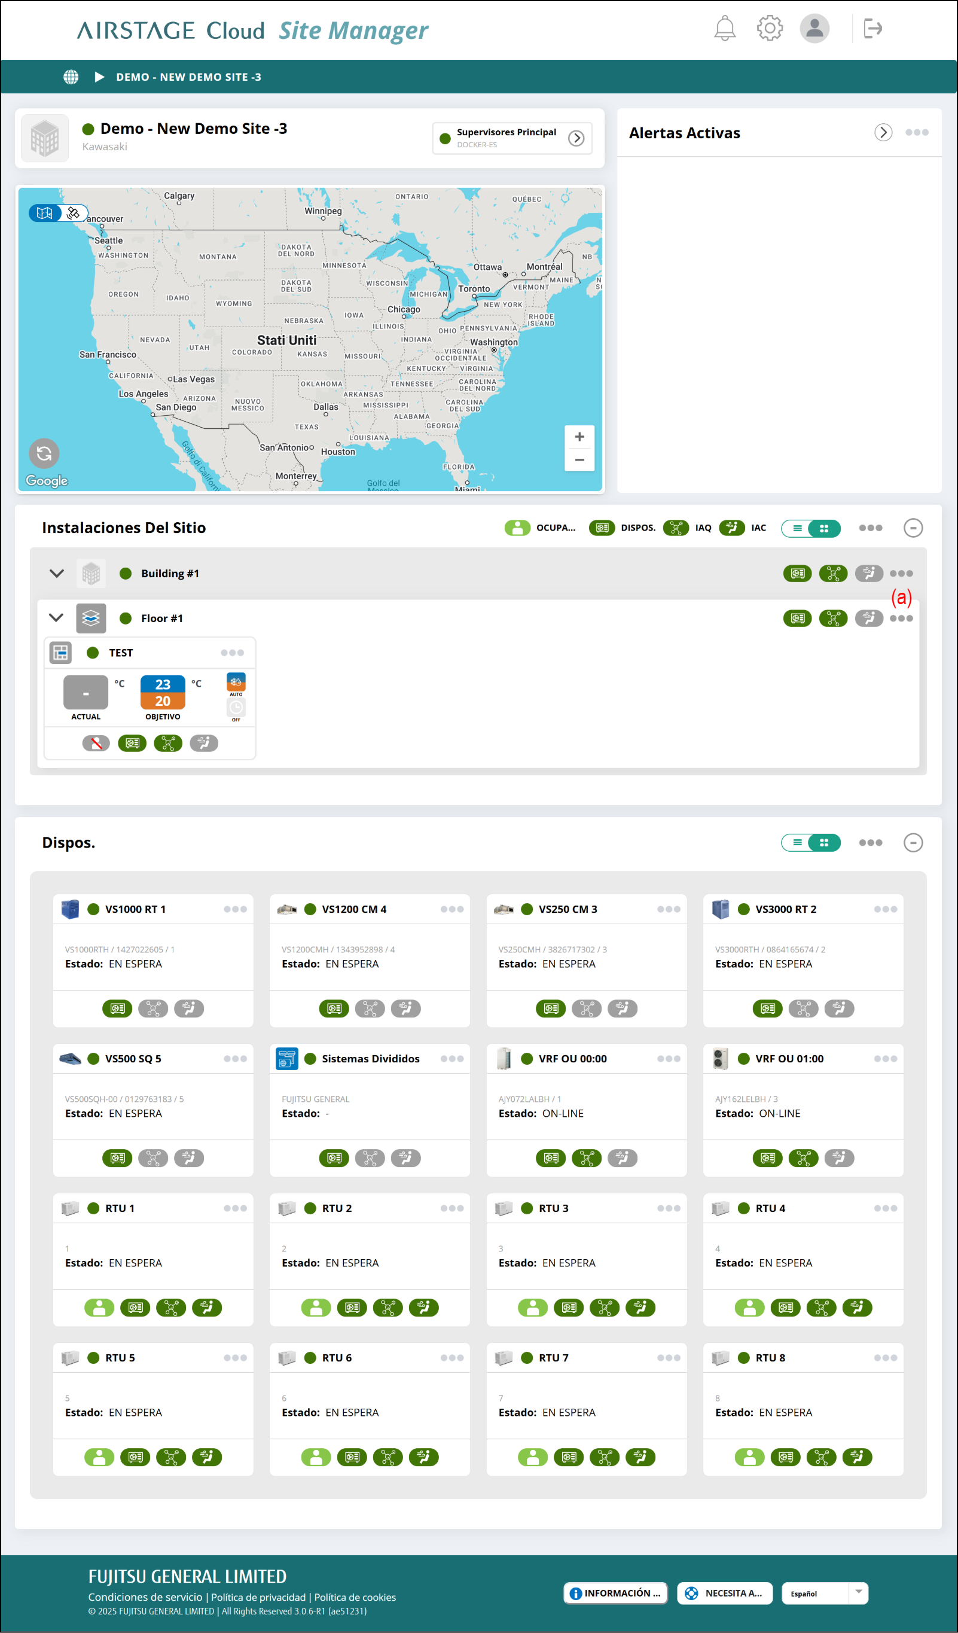Open the settings gear icon

(769, 29)
